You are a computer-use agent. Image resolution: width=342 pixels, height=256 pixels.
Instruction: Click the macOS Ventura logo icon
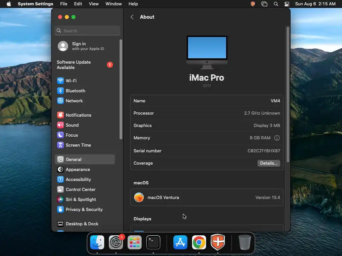[139, 197]
